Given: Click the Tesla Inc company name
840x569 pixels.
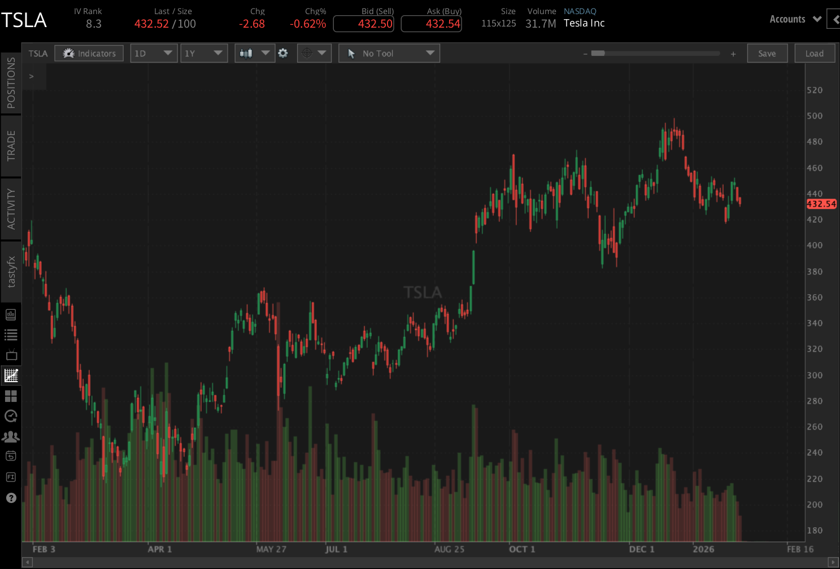Looking at the screenshot, I should 584,23.
